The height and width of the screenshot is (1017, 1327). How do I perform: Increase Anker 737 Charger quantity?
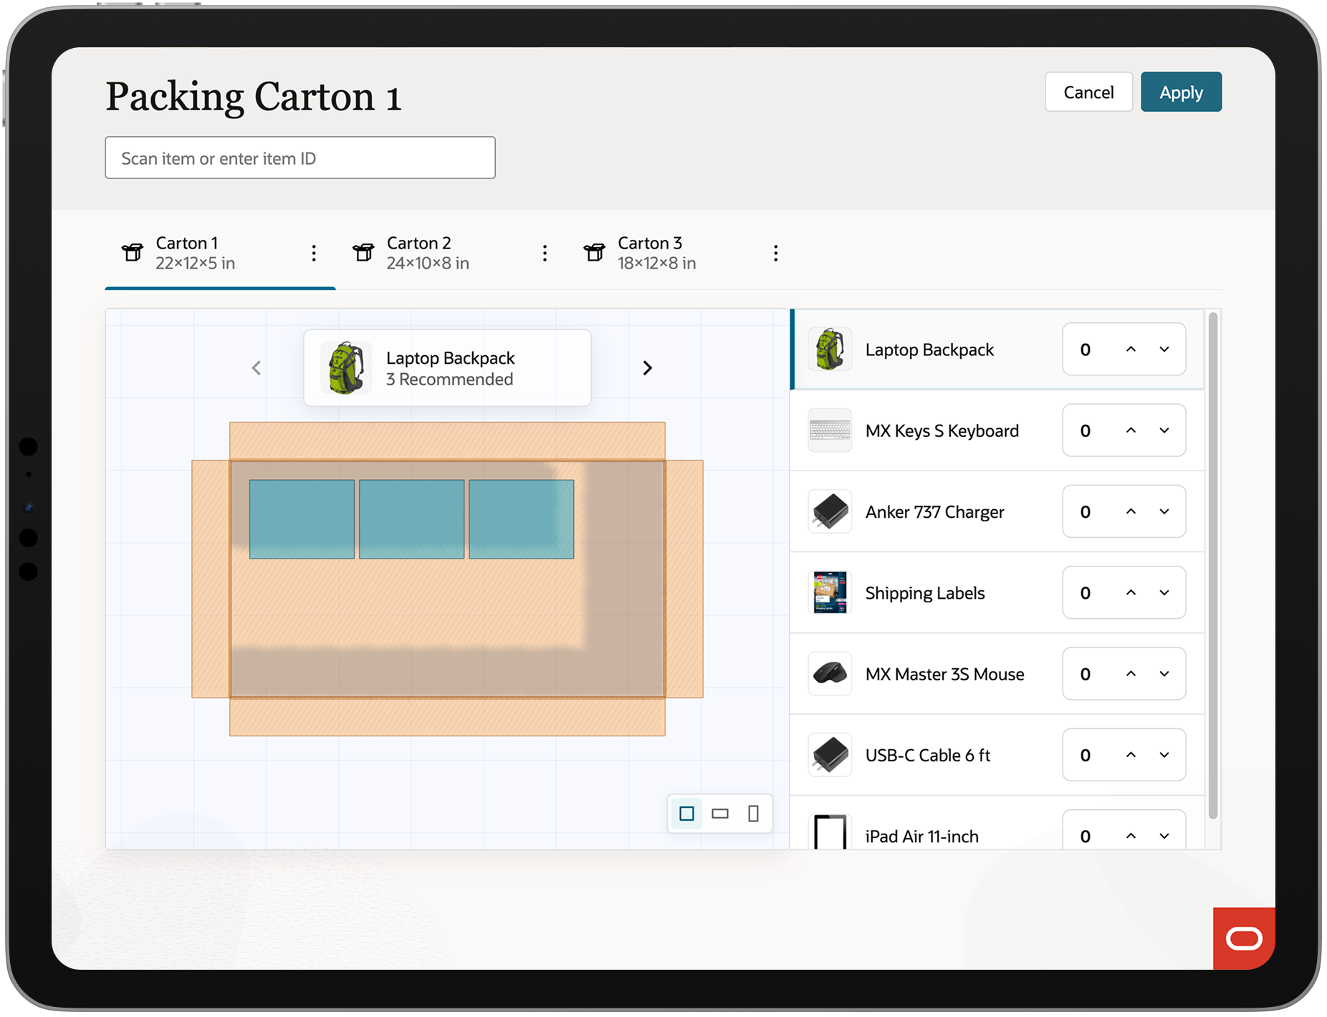tap(1131, 511)
